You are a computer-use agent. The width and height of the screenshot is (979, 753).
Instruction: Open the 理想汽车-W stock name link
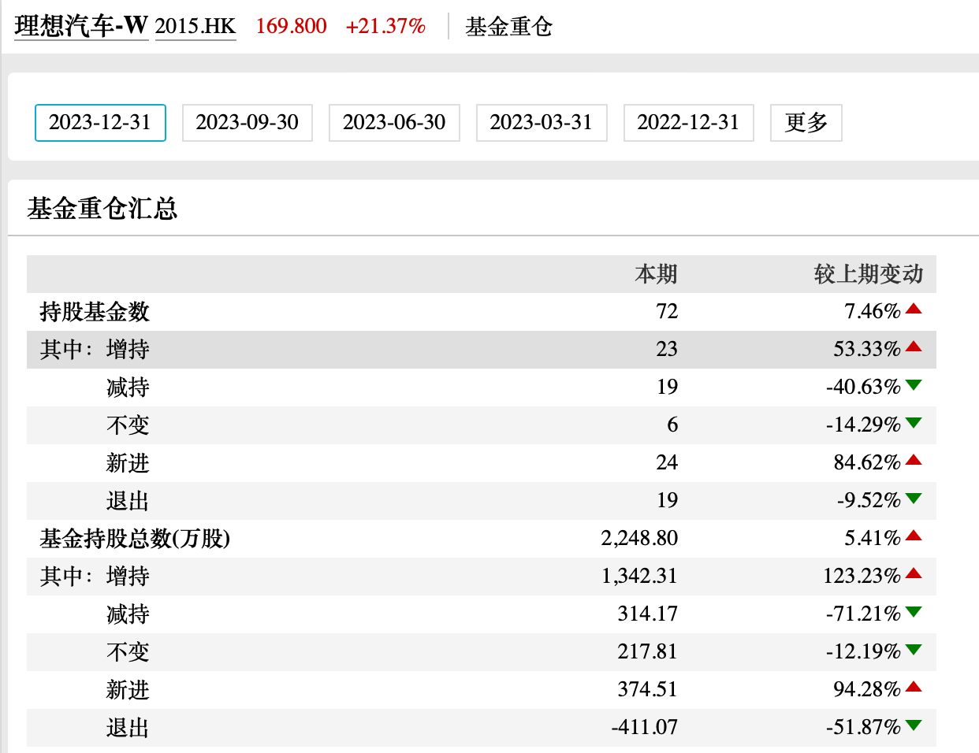click(81, 26)
